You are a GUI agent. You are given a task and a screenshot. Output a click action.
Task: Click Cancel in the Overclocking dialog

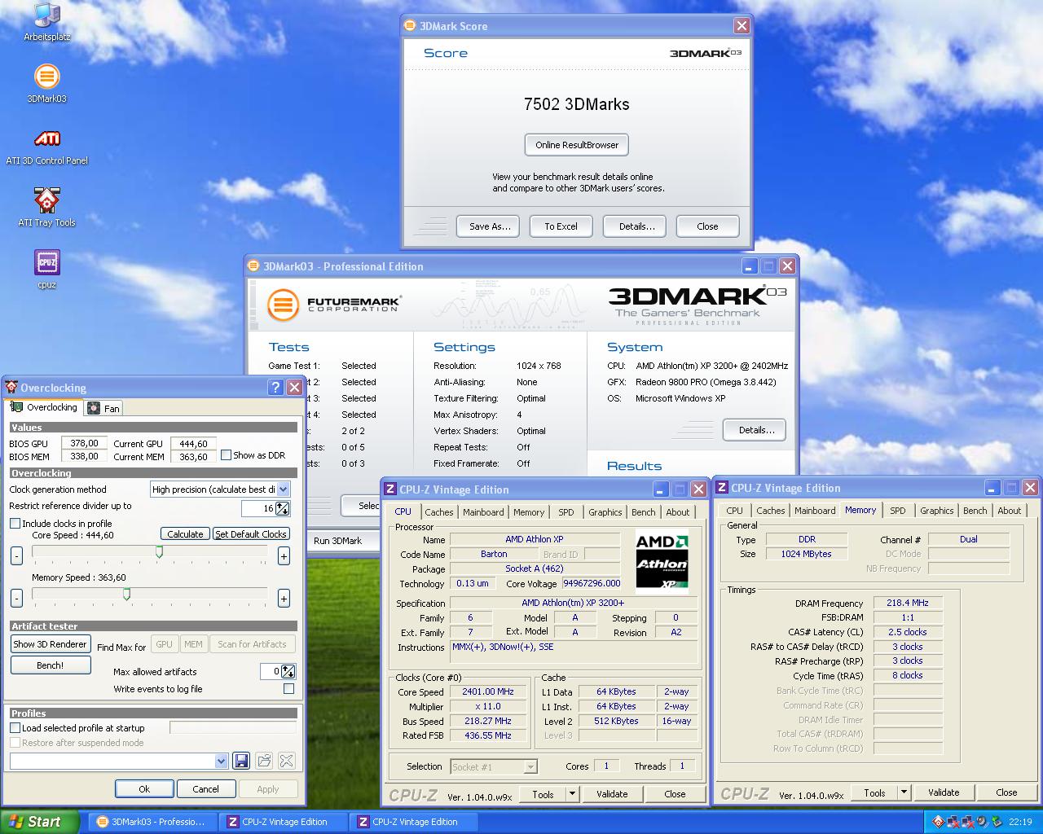pyautogui.click(x=205, y=789)
